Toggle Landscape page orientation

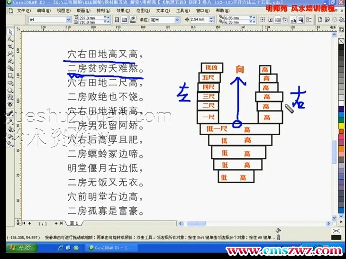[125, 20]
